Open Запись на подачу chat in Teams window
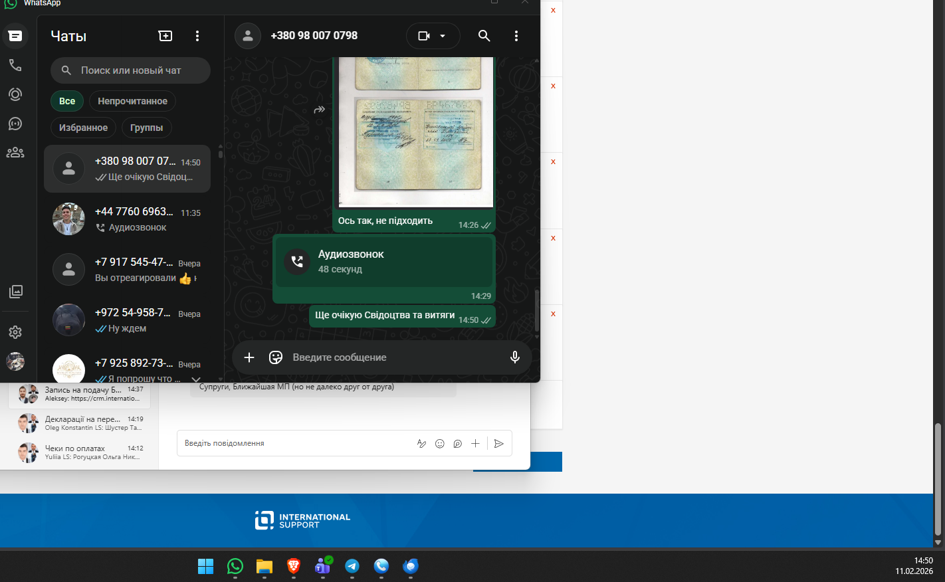 (80, 394)
